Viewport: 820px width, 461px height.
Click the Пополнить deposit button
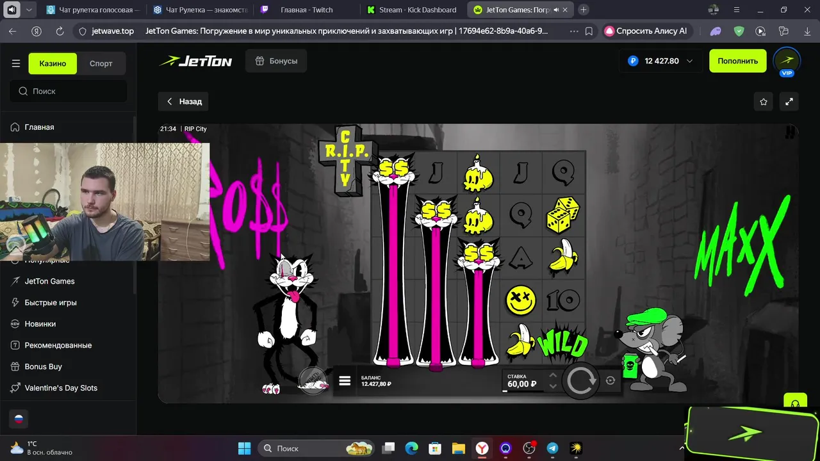coord(738,61)
